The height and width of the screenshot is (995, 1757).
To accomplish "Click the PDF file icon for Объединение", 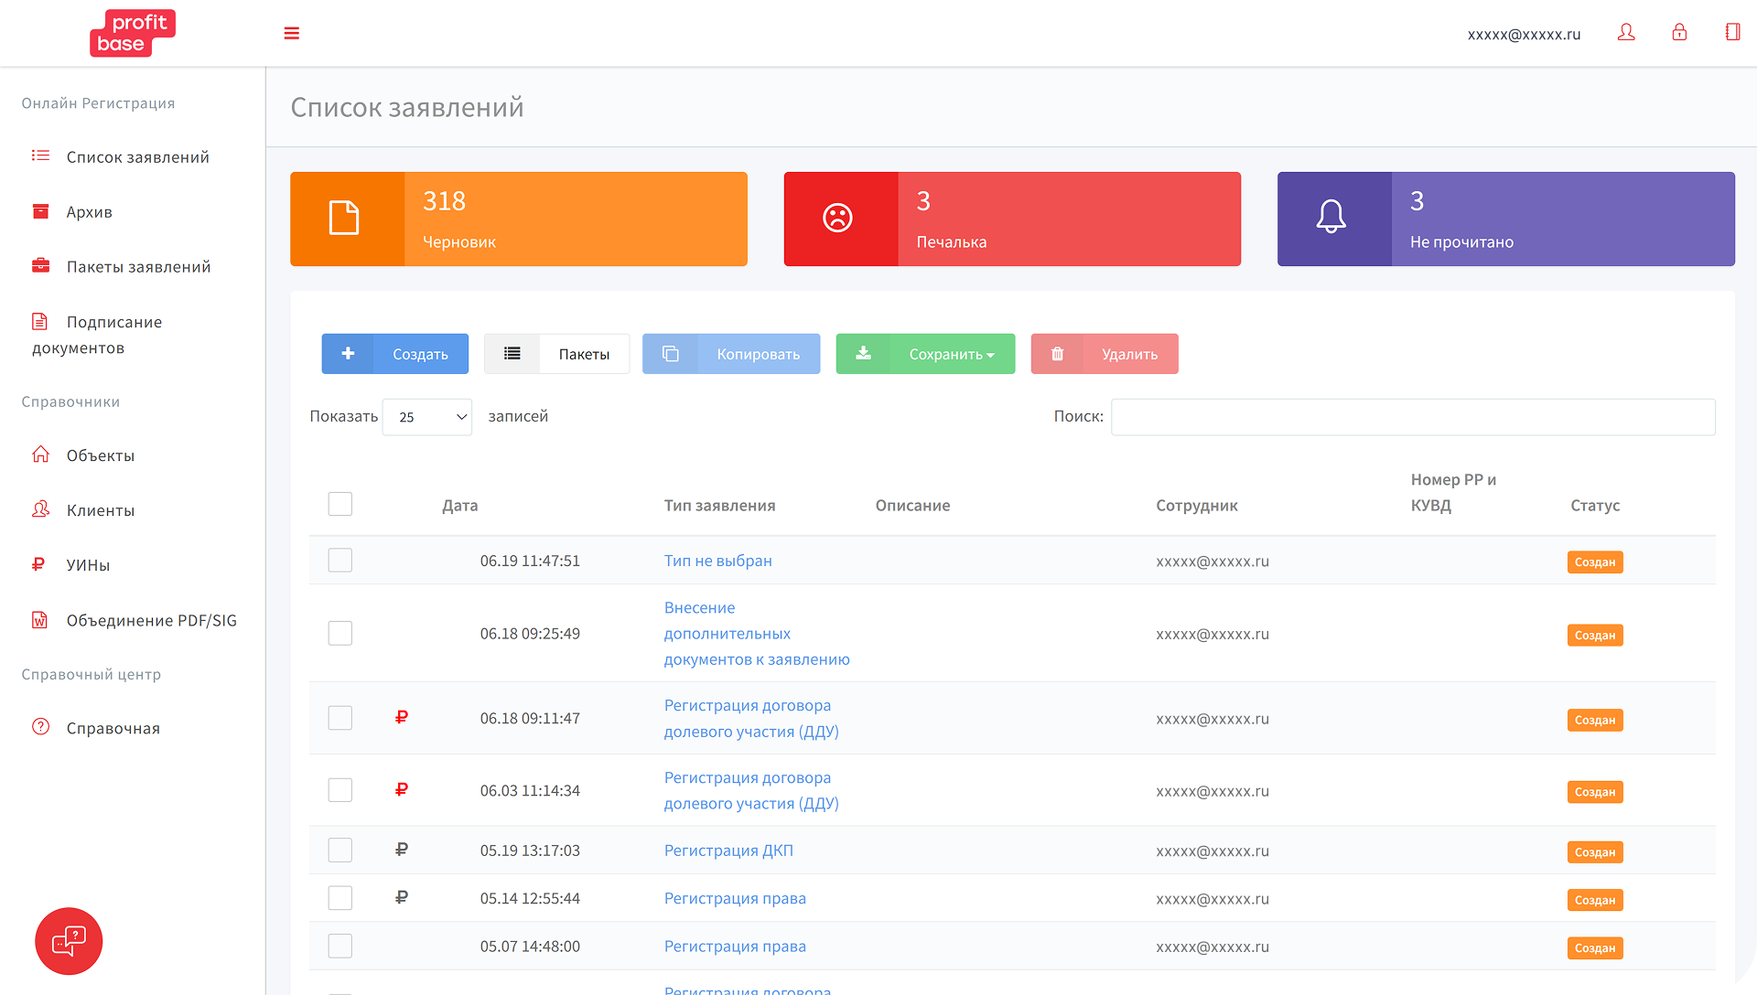I will pyautogui.click(x=40, y=620).
